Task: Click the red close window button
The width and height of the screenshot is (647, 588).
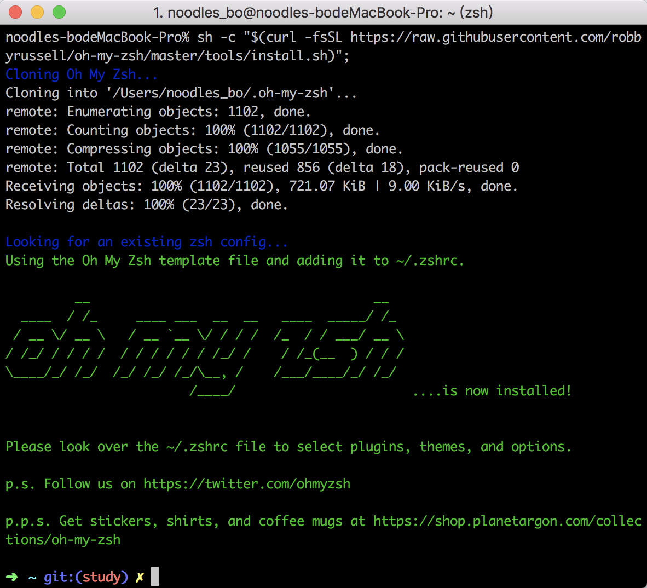Action: [x=15, y=13]
